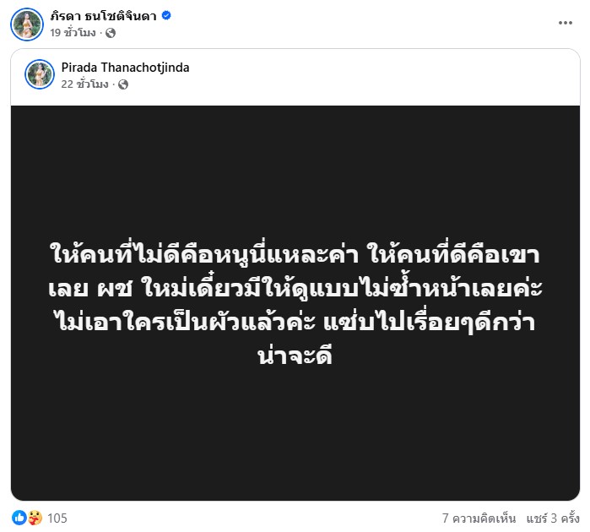590x532 pixels.
Task: Open Pirada Thanachotjinda profile name link
Action: point(125,68)
